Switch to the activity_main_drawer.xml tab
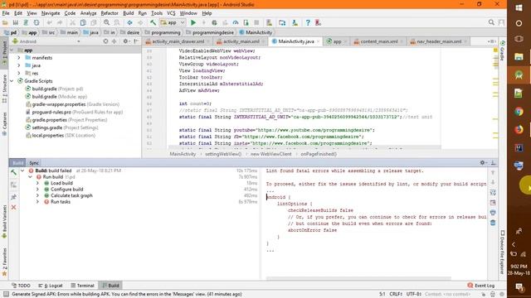This screenshot has height=298, width=531. (x=178, y=41)
